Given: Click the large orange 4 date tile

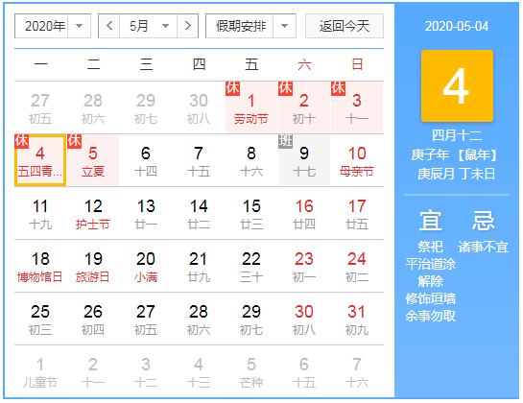Looking at the screenshot, I should coord(457,85).
